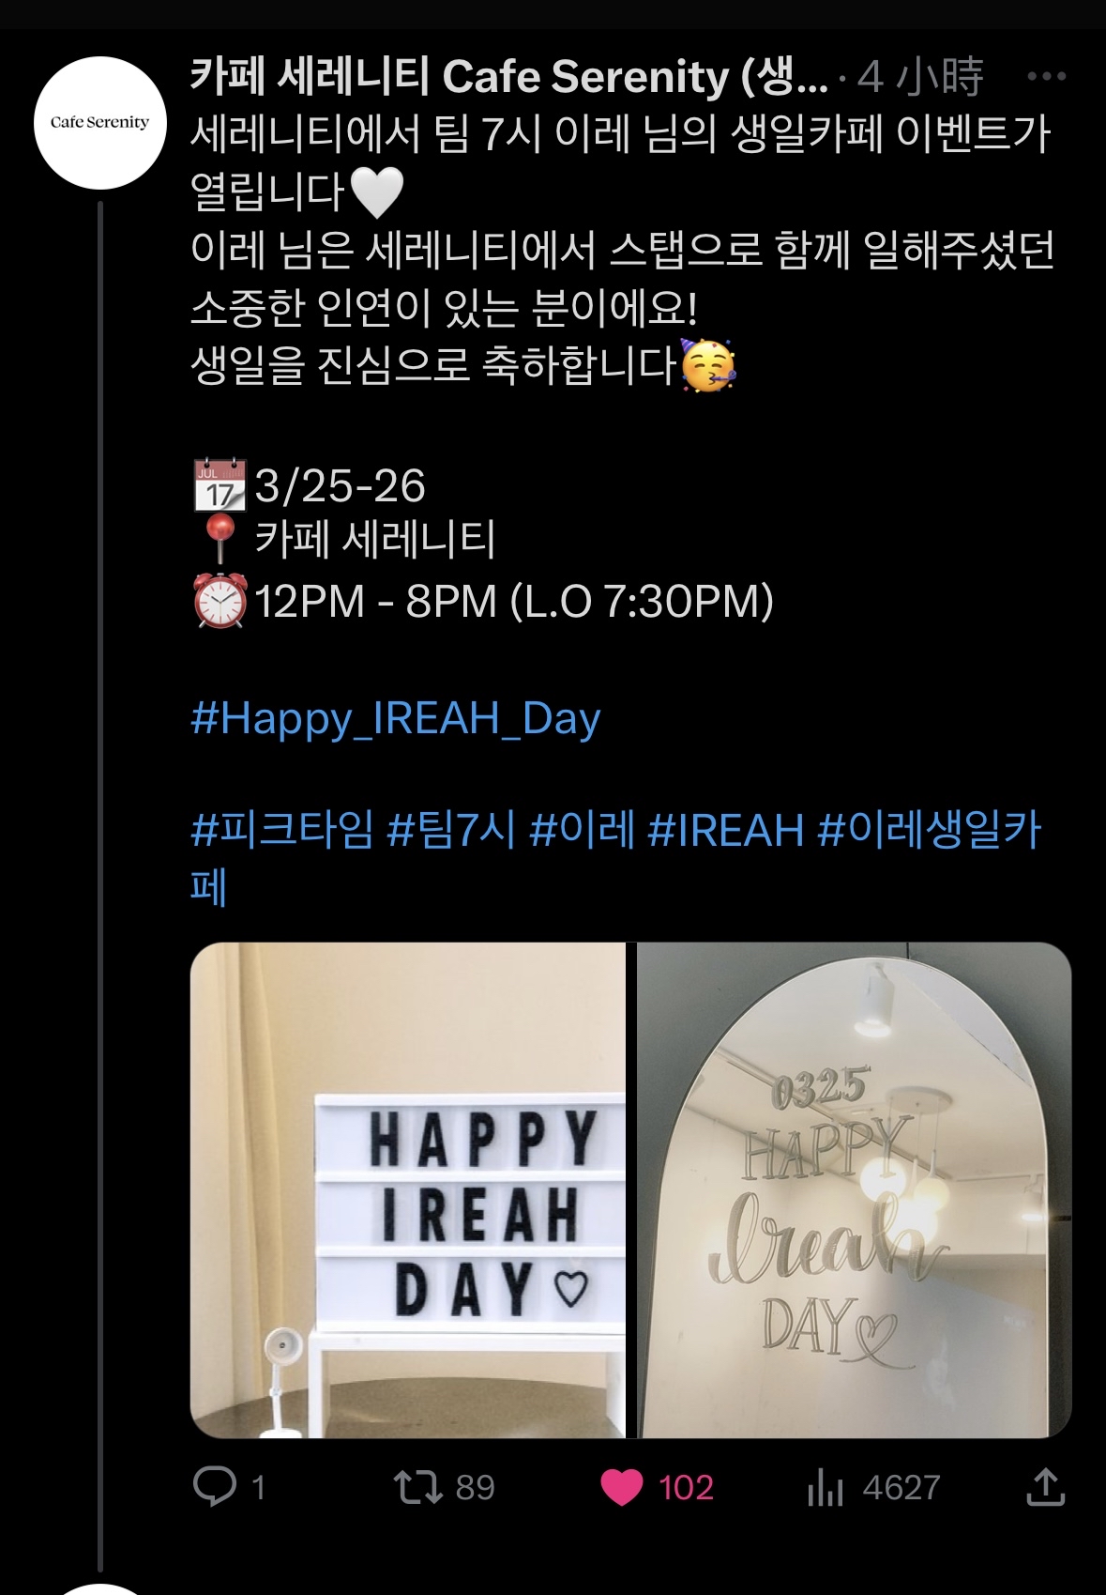Tap the 4 小時 timestamp
Screen dimensions: 1106x1595
pos(920,77)
